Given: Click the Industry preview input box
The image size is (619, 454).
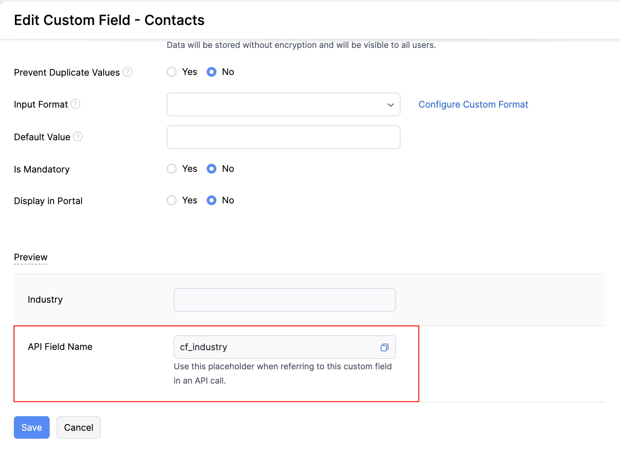Looking at the screenshot, I should click(284, 300).
